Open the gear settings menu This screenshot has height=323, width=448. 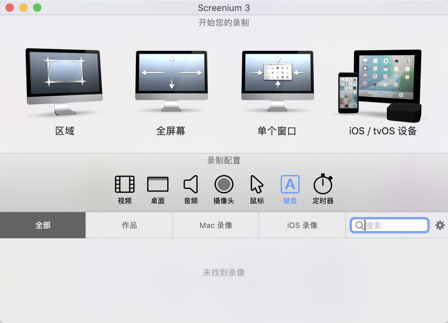[440, 225]
